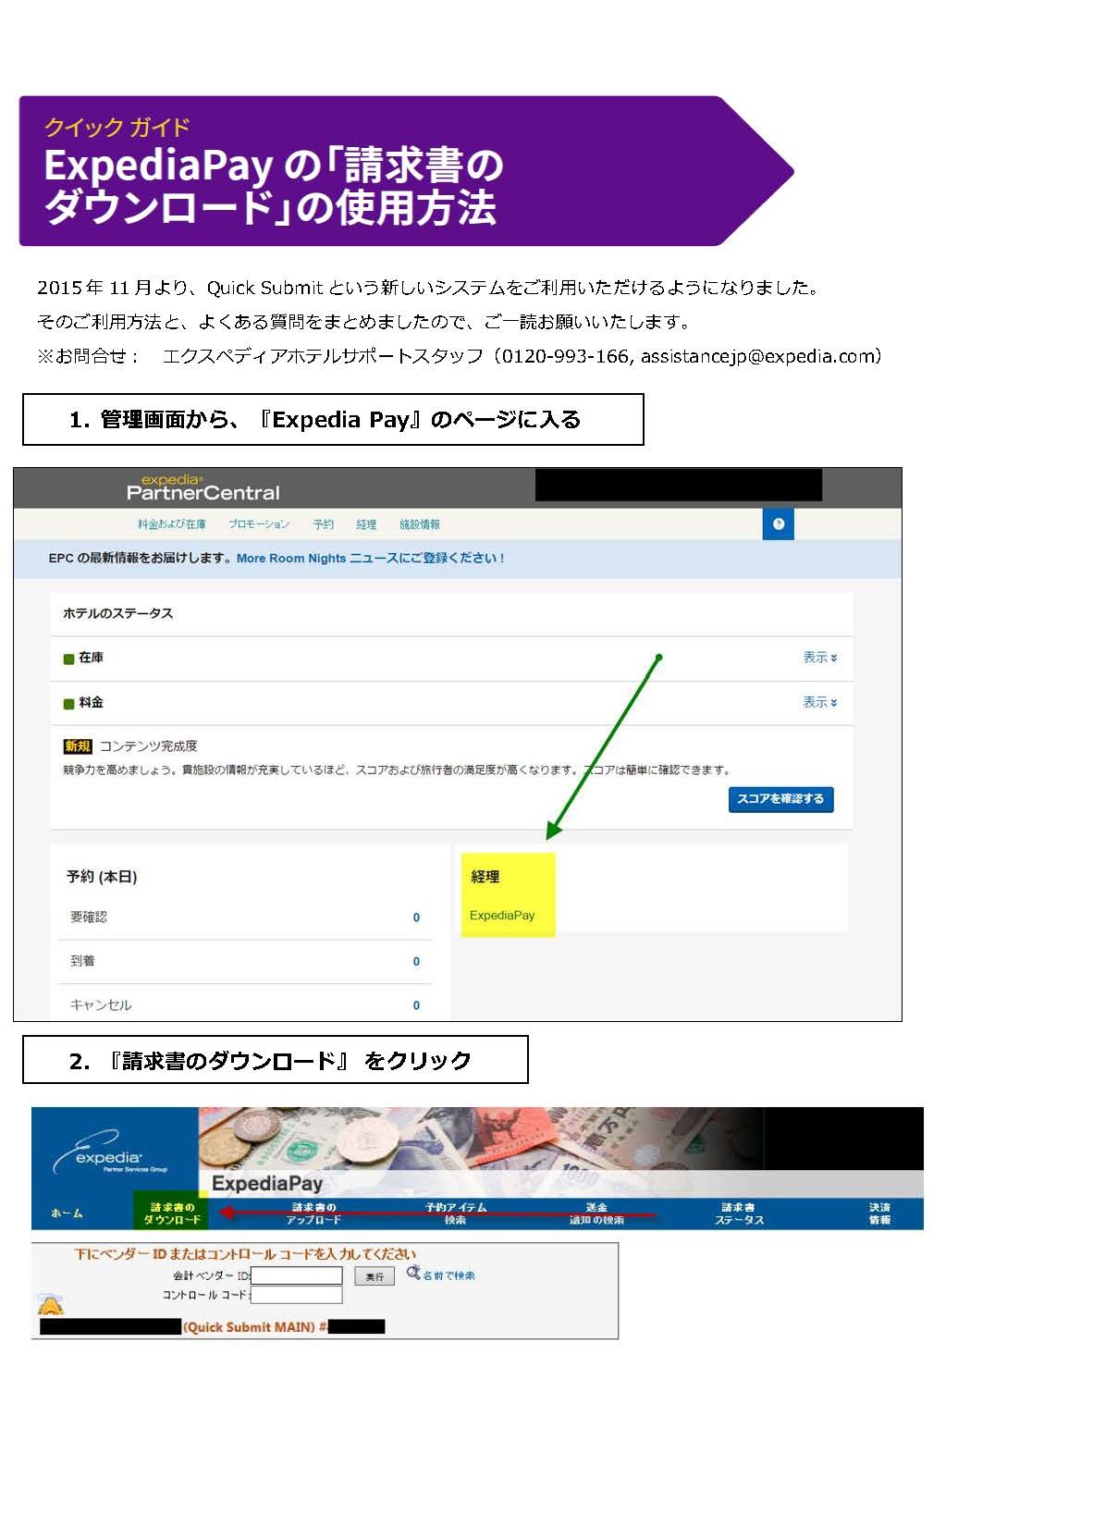The height and width of the screenshot is (1515, 1093).
Task: Click the コントロール コード input field
Action: (297, 1295)
